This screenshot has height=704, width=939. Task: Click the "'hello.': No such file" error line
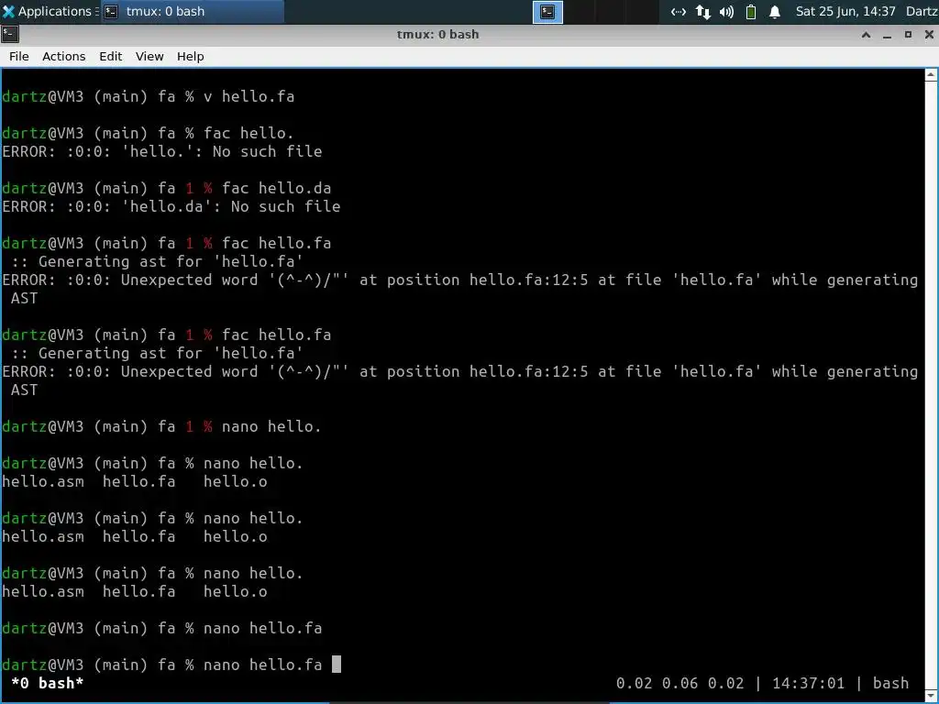click(162, 151)
